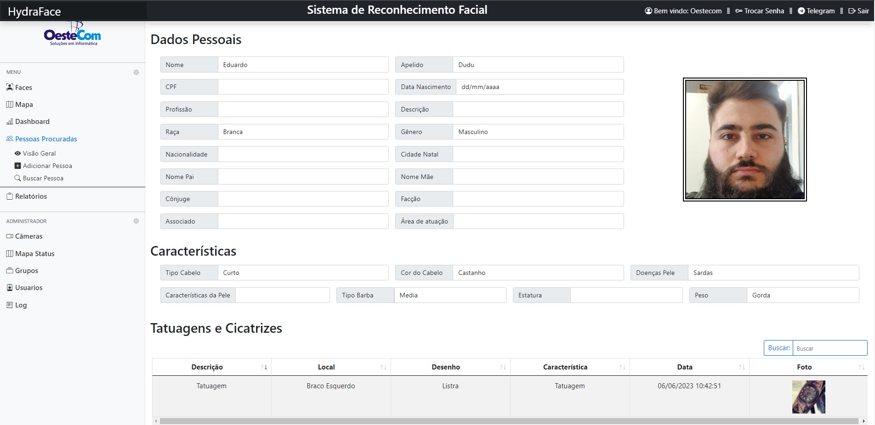This screenshot has height=425, width=875.
Task: Click the Dashboard bar-chart icon
Action: coord(10,122)
